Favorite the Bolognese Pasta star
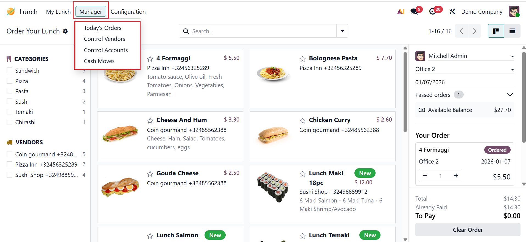526x242 pixels. click(303, 59)
